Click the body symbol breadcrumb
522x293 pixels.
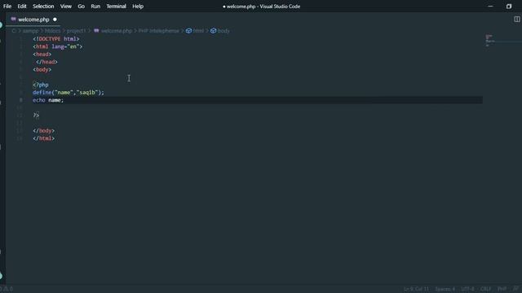(220, 31)
